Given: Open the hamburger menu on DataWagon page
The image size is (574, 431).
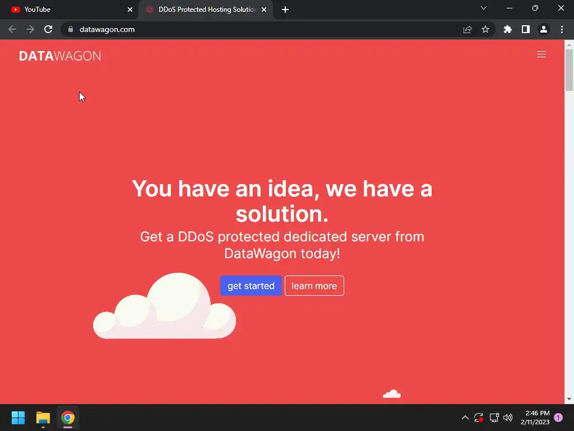Looking at the screenshot, I should click(541, 54).
